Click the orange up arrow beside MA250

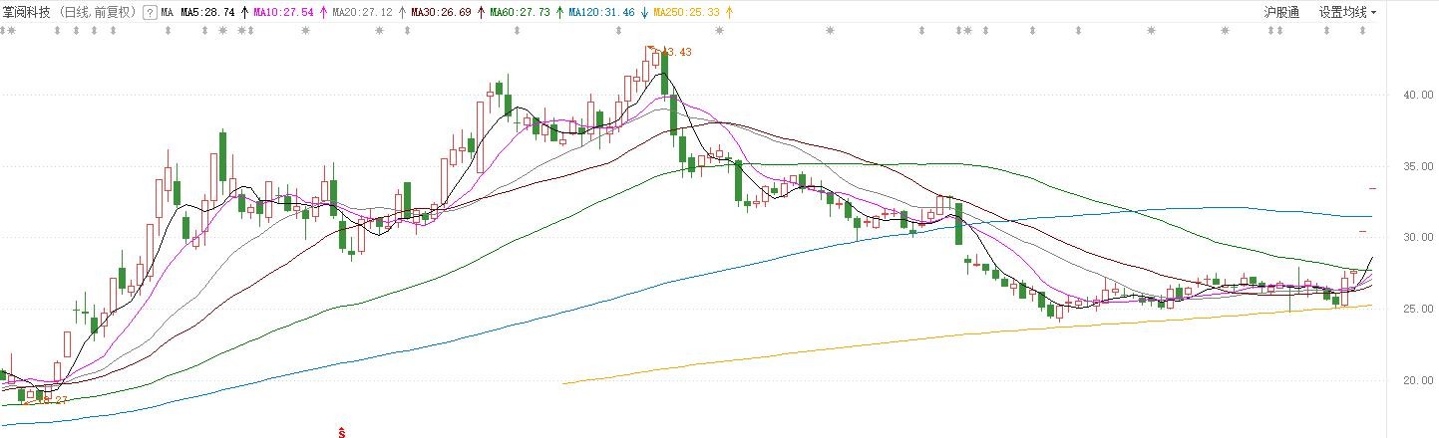pyautogui.click(x=728, y=13)
